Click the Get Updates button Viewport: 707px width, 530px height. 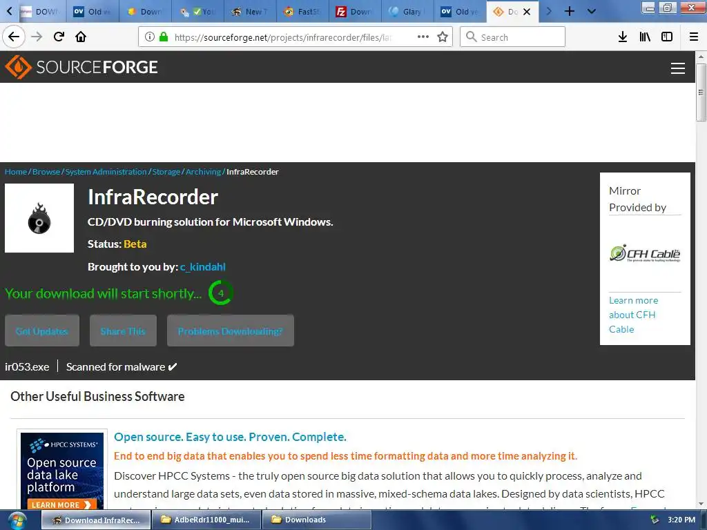tap(42, 331)
